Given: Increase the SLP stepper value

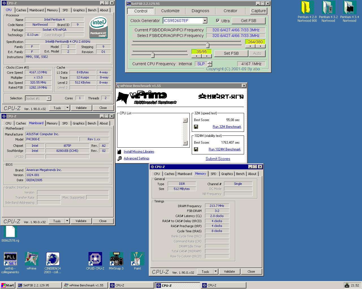Looking at the screenshot, I should coord(210,62).
